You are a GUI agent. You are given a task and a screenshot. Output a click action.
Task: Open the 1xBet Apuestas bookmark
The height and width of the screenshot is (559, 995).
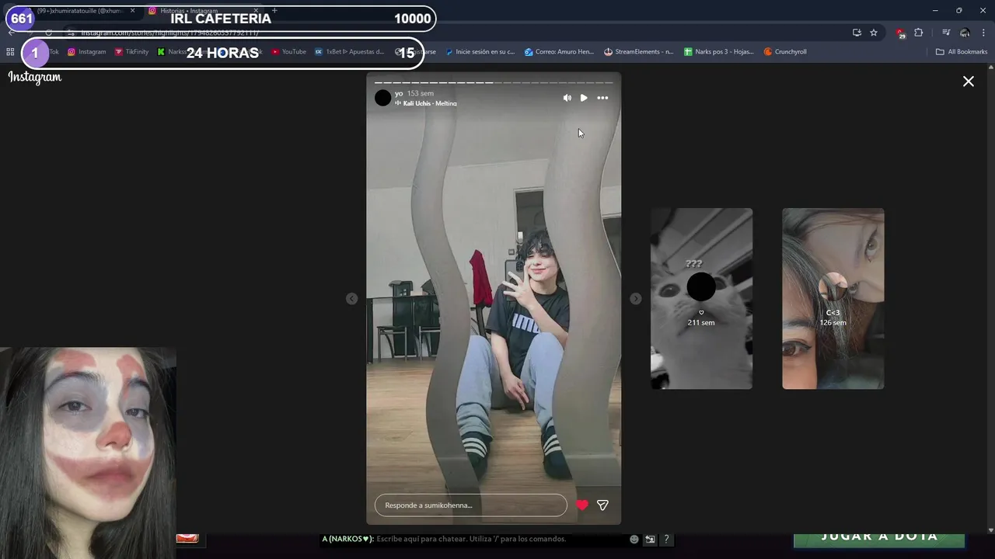click(350, 52)
